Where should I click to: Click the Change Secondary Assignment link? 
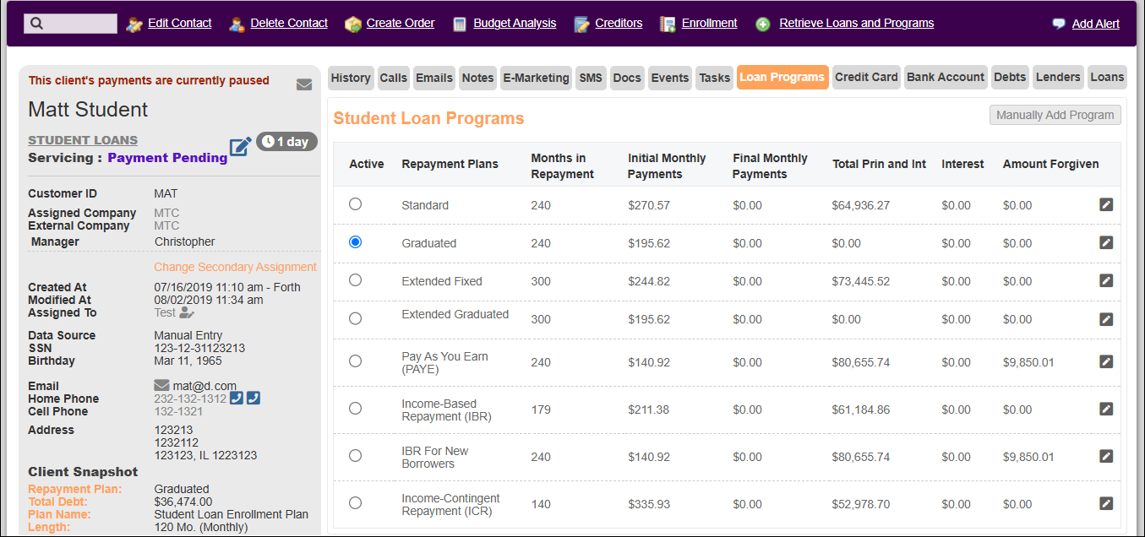(235, 267)
